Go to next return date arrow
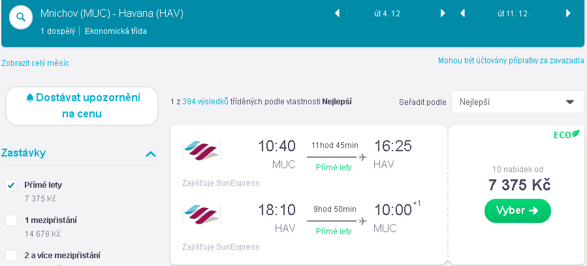The width and height of the screenshot is (587, 266). point(568,14)
